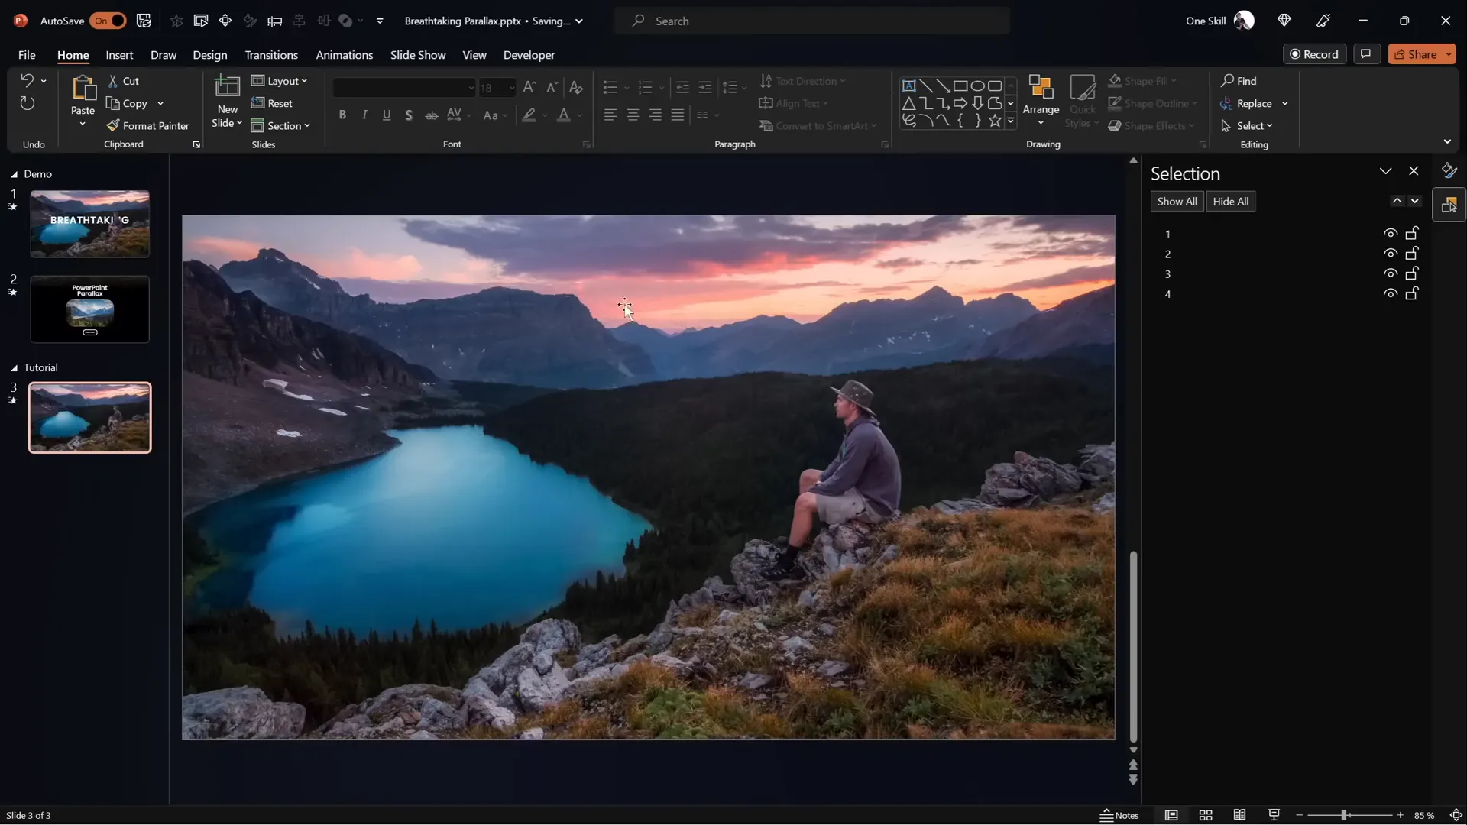Select the slide 2 thumbnail
Viewport: 1467px width, 825px height.
[x=89, y=309]
